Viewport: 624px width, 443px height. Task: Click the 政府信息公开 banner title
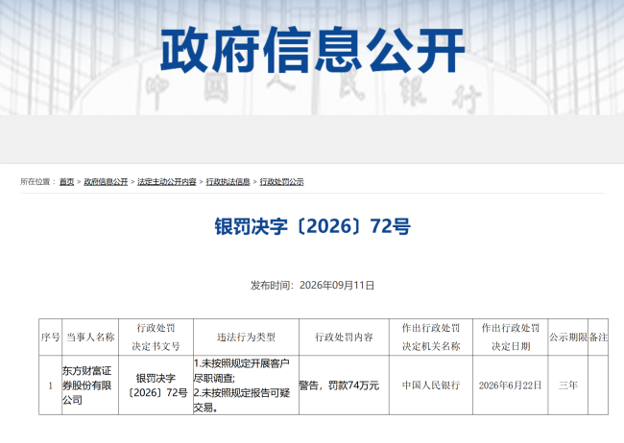312,50
